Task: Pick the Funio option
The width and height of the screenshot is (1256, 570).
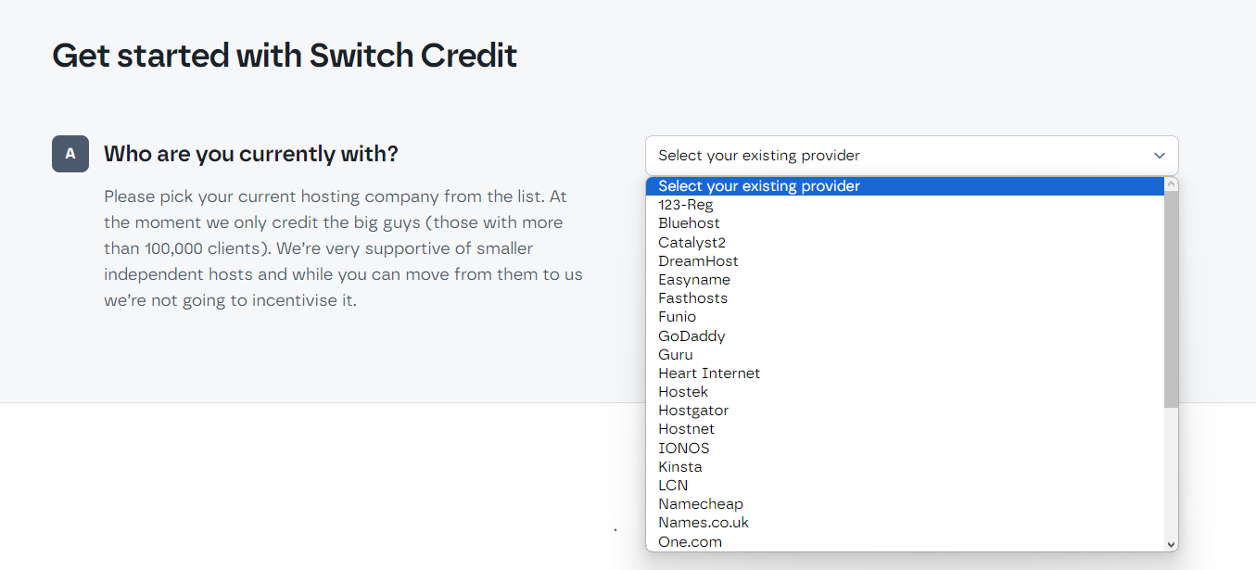Action: [x=905, y=317]
